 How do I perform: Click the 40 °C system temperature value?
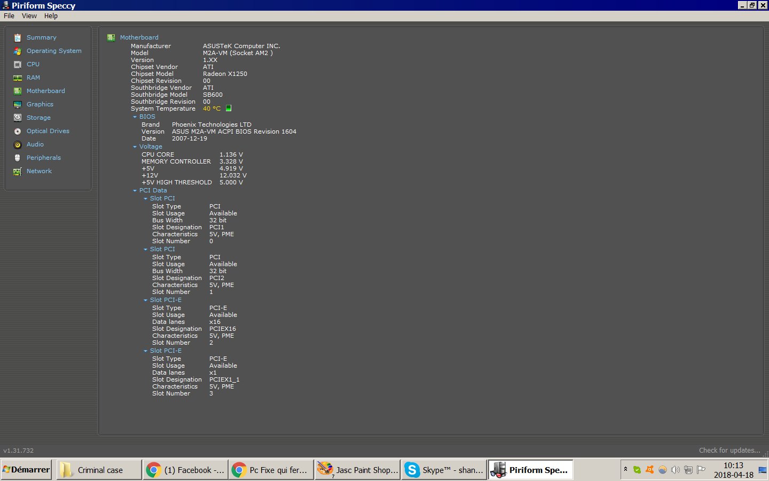point(211,108)
